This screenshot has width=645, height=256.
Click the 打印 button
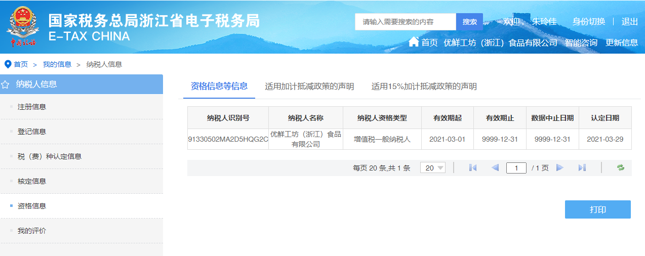click(x=597, y=209)
